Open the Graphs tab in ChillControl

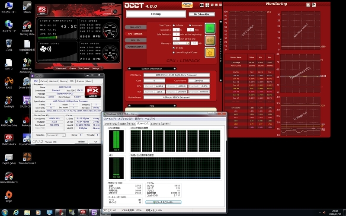point(73,68)
